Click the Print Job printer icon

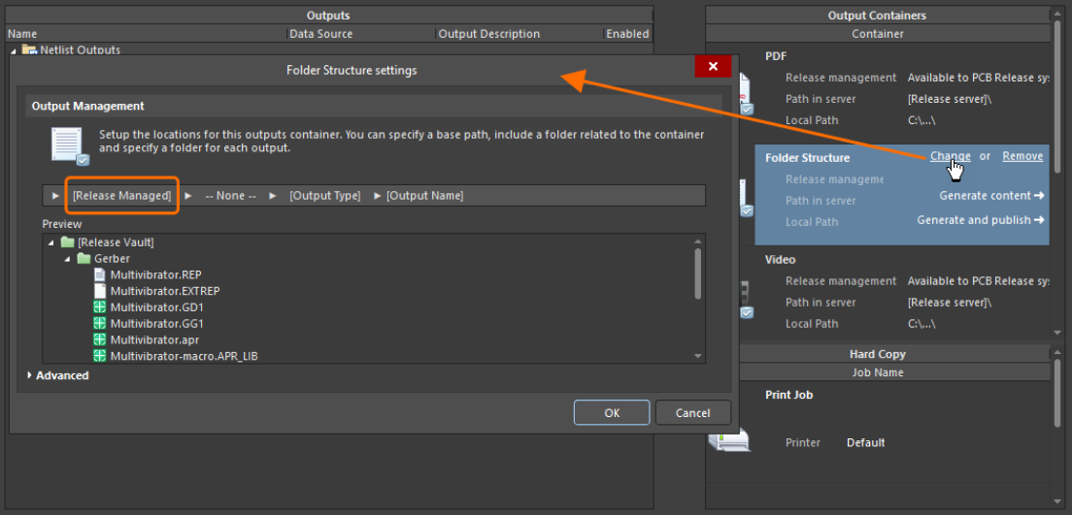tap(728, 441)
